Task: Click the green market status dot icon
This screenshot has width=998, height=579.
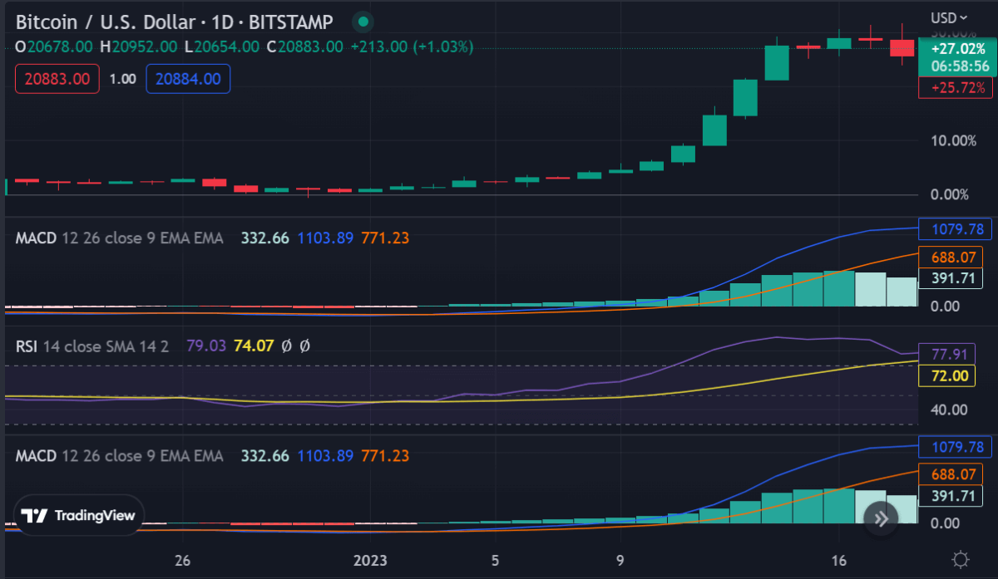Action: click(362, 22)
